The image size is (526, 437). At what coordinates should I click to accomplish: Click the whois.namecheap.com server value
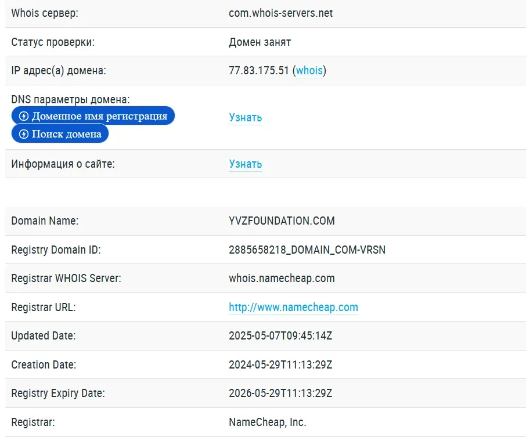pyautogui.click(x=282, y=279)
